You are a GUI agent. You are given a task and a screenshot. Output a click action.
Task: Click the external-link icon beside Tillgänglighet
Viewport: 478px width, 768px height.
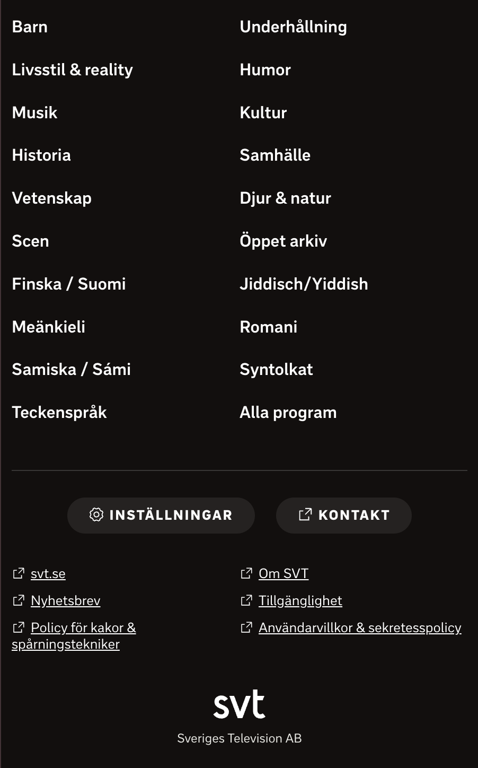tap(246, 600)
